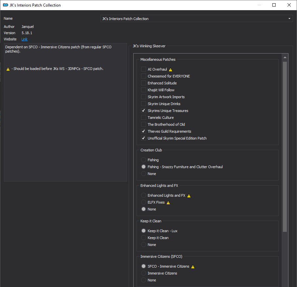Uncheck Thieves Guild Requirements
The image size is (297, 287).
pos(143,131)
